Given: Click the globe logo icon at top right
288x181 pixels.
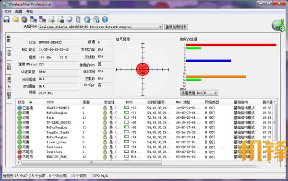Looking at the screenshot, I should pos(278,26).
